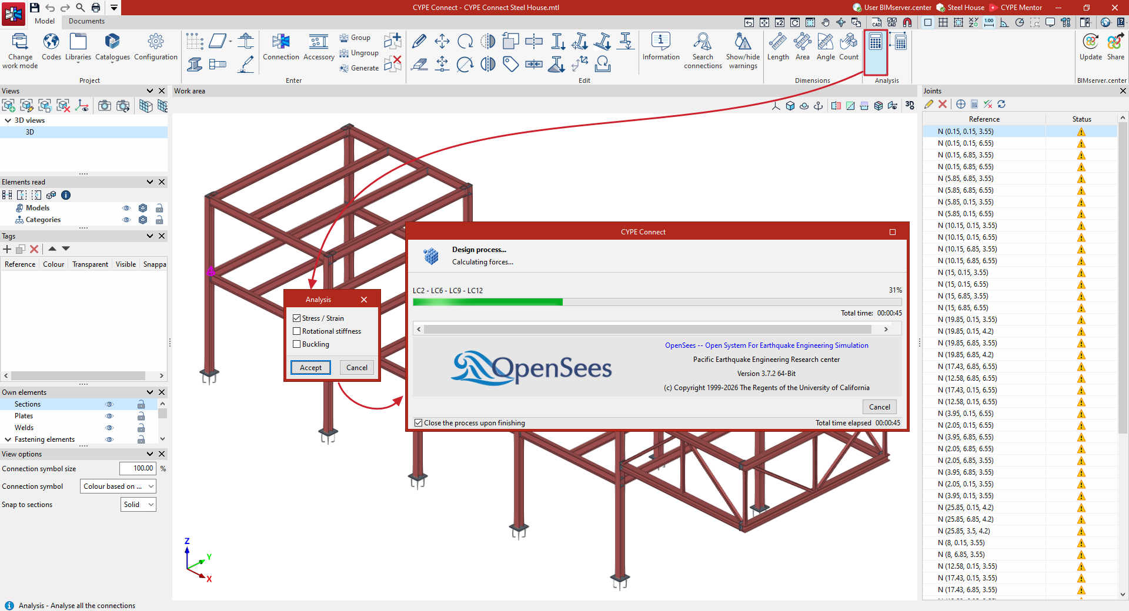Viewport: 1129px width, 611px height.
Task: Select joint N (0.15, 0.15, 6.55)
Action: (x=1020, y=143)
